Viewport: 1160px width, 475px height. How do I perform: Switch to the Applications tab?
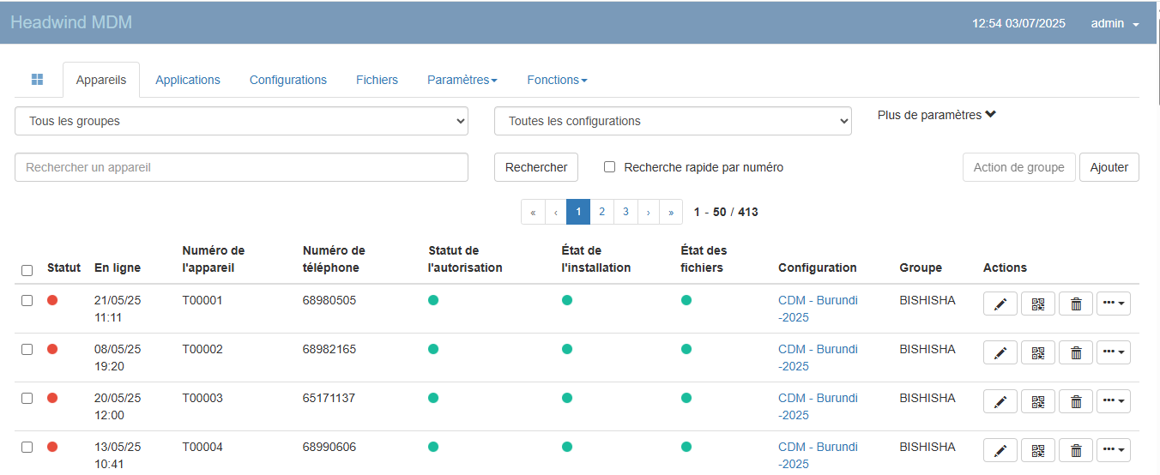(188, 80)
